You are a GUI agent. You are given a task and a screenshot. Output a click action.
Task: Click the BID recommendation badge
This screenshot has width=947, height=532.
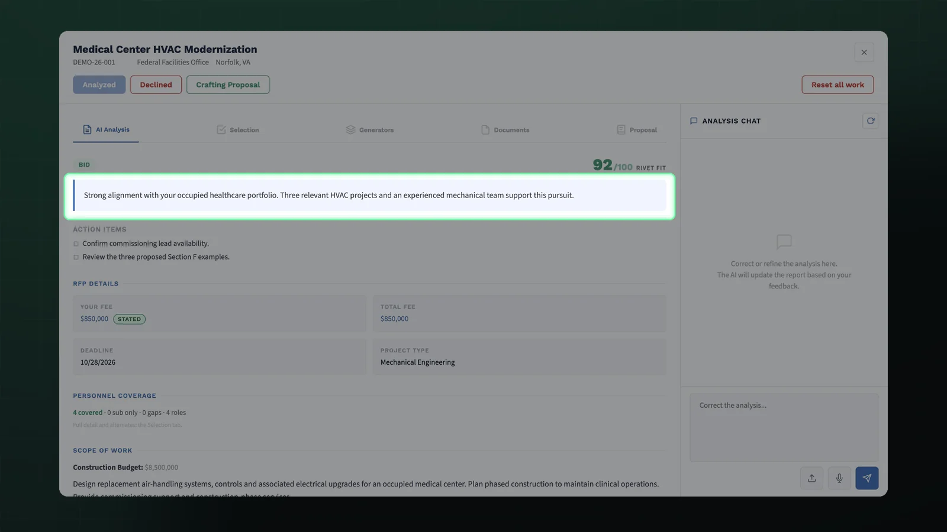pyautogui.click(x=84, y=165)
